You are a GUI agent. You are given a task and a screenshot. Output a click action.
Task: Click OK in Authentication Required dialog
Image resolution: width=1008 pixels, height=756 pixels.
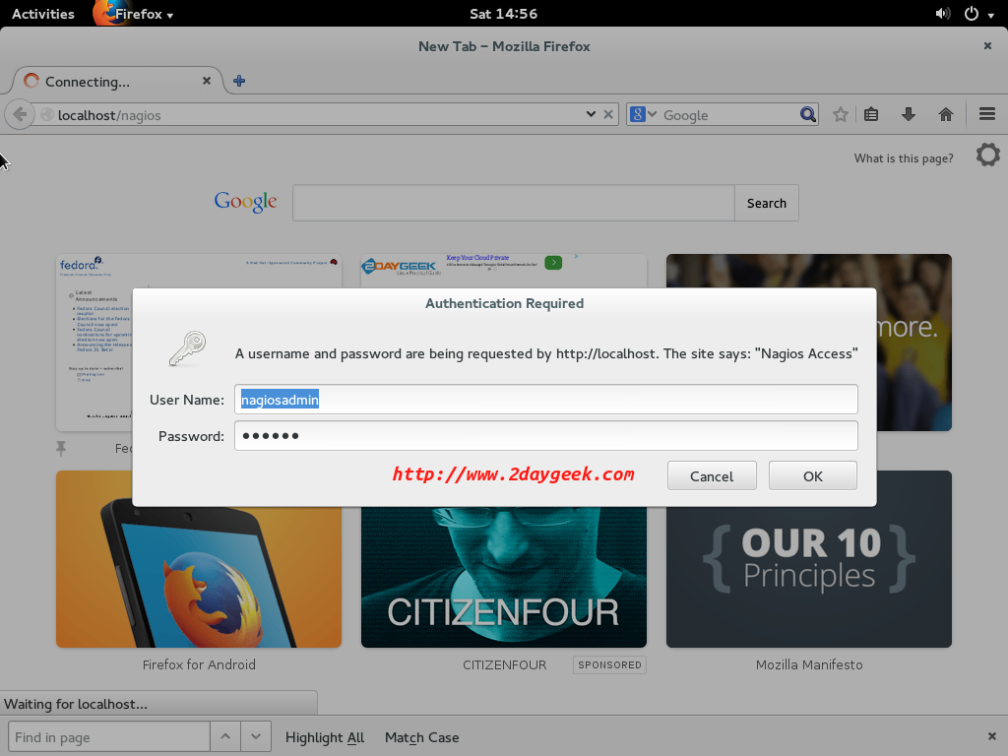click(812, 475)
